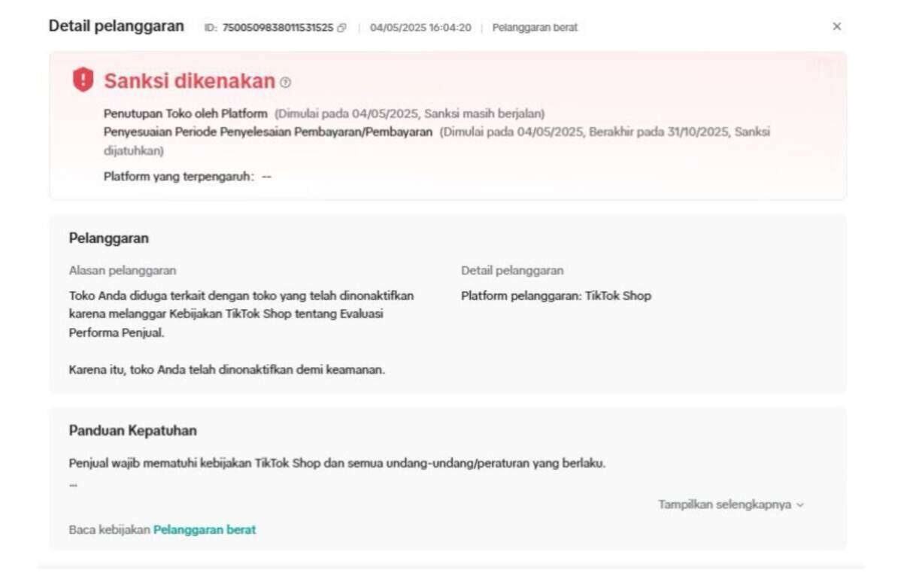
Task: Click the Pelanggaran berat label in header
Action: (535, 28)
